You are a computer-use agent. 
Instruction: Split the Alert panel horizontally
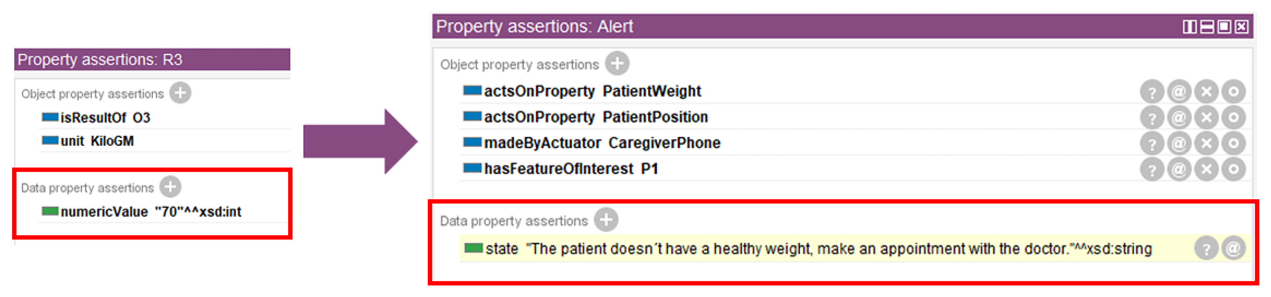pyautogui.click(x=1207, y=27)
